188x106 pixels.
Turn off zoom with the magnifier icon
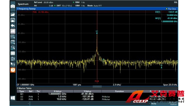[13, 48]
